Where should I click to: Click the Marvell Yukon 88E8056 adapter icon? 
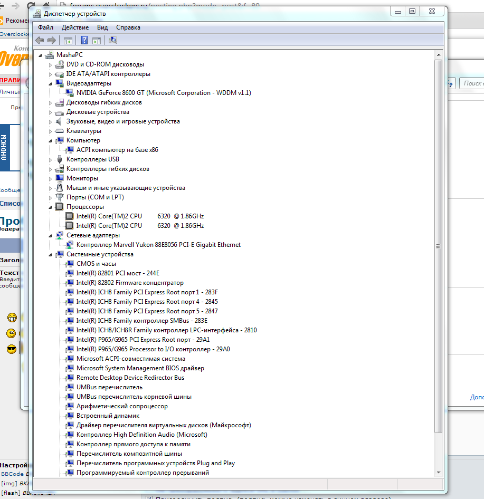tap(70, 245)
